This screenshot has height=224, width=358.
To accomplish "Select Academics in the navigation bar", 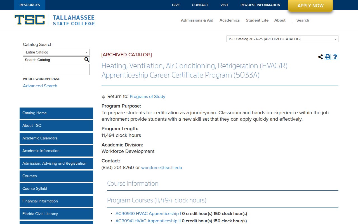I will coord(229,20).
